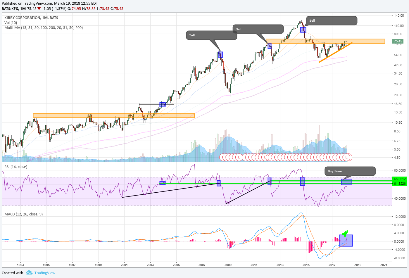This screenshot has height=278, width=409.
Task: Select the blue highlight box on the MACD crossover
Action: coord(346,241)
